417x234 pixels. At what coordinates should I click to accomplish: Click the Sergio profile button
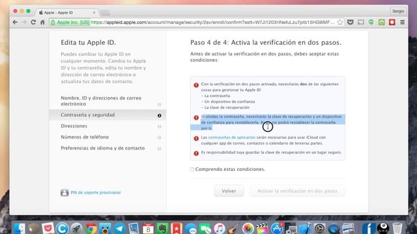pyautogui.click(x=398, y=11)
